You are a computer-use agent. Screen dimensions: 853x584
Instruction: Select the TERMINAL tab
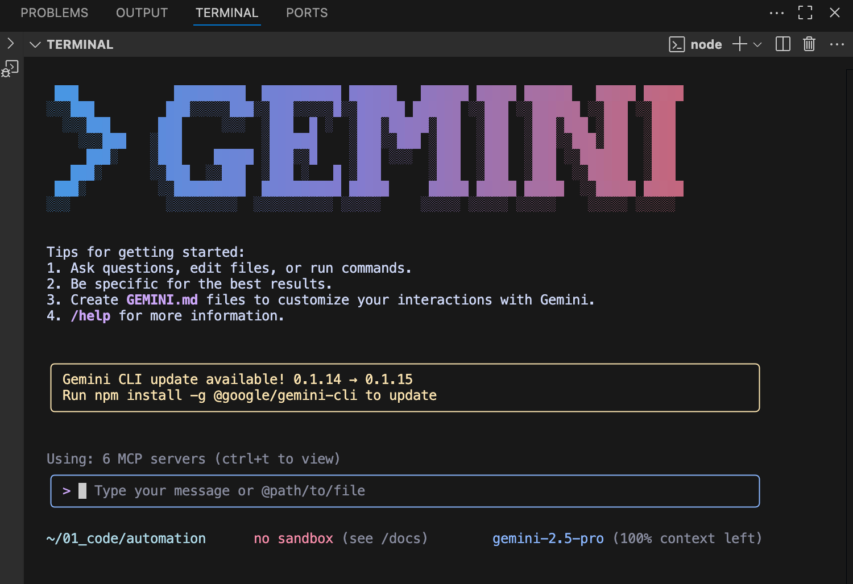[227, 12]
